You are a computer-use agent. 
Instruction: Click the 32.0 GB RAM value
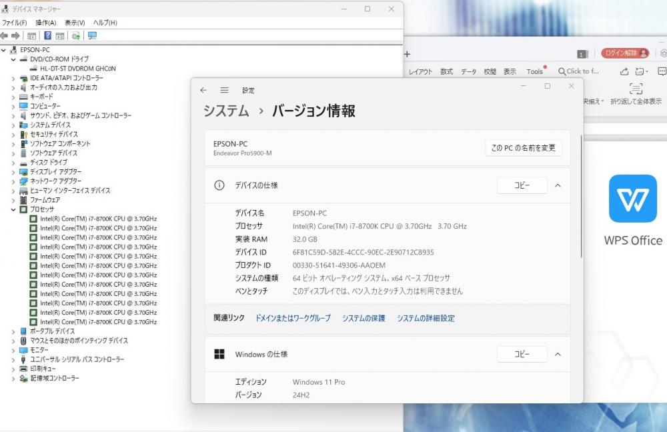tap(305, 239)
